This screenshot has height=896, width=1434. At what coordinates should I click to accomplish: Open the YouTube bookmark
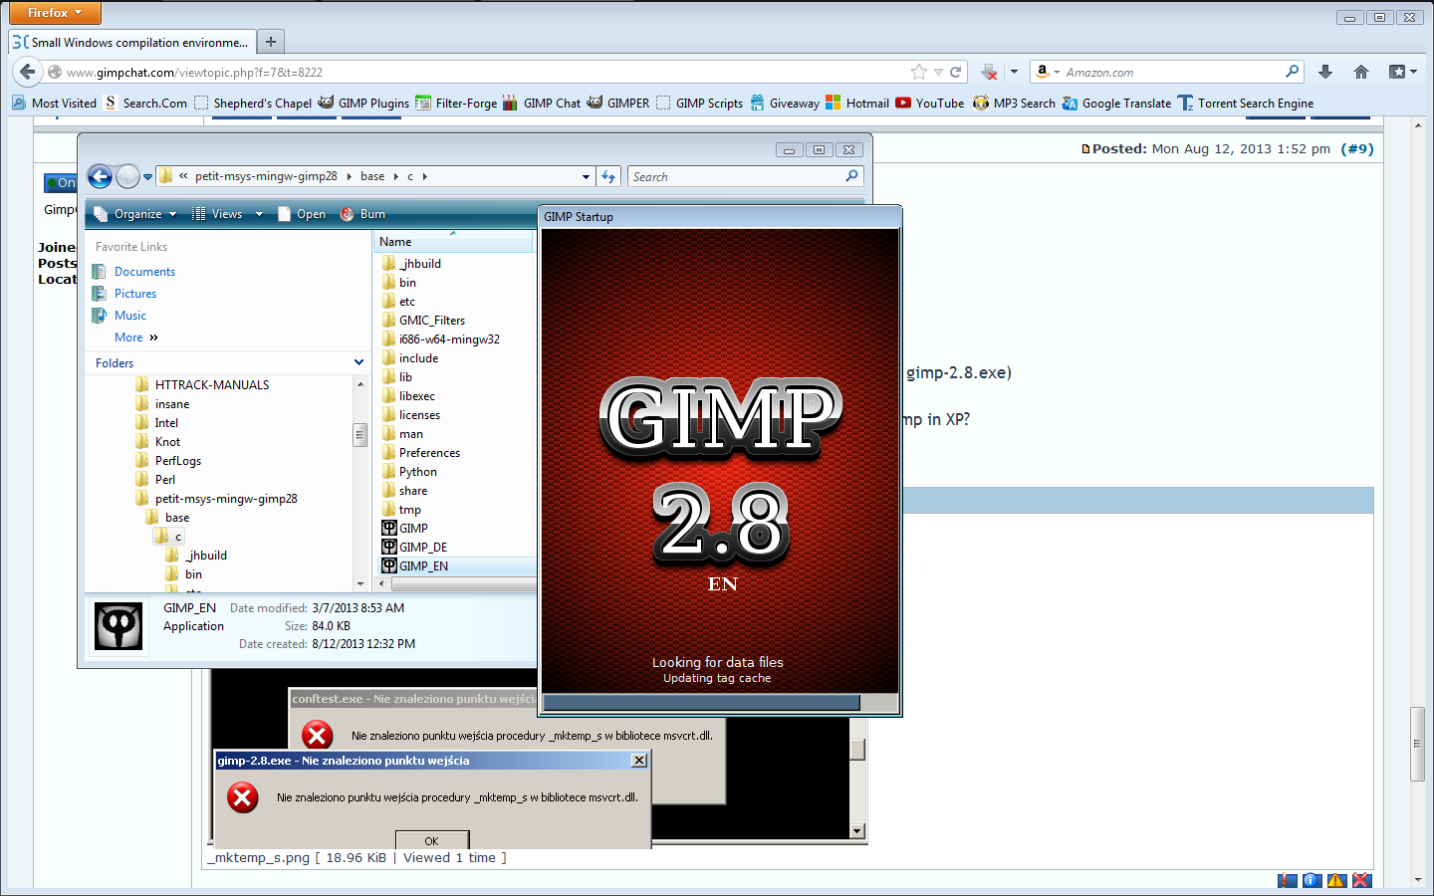(929, 103)
